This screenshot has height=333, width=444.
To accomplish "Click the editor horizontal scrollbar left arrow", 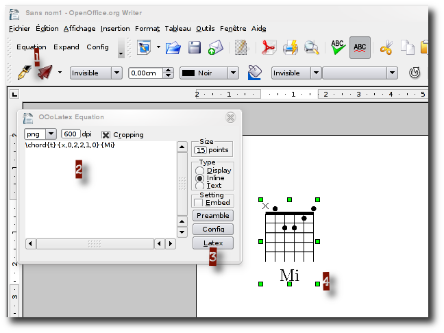I will click(x=30, y=243).
